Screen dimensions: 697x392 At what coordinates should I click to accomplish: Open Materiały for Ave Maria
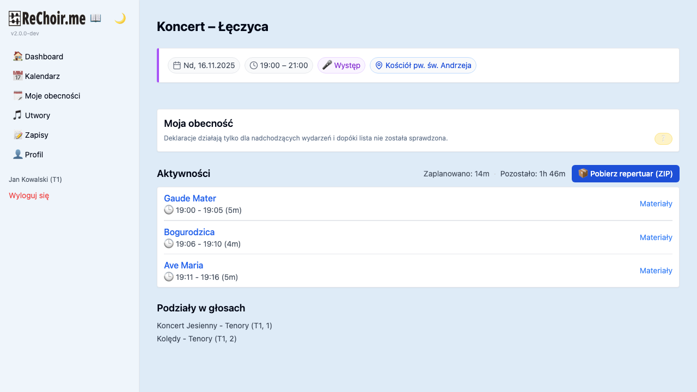point(656,271)
